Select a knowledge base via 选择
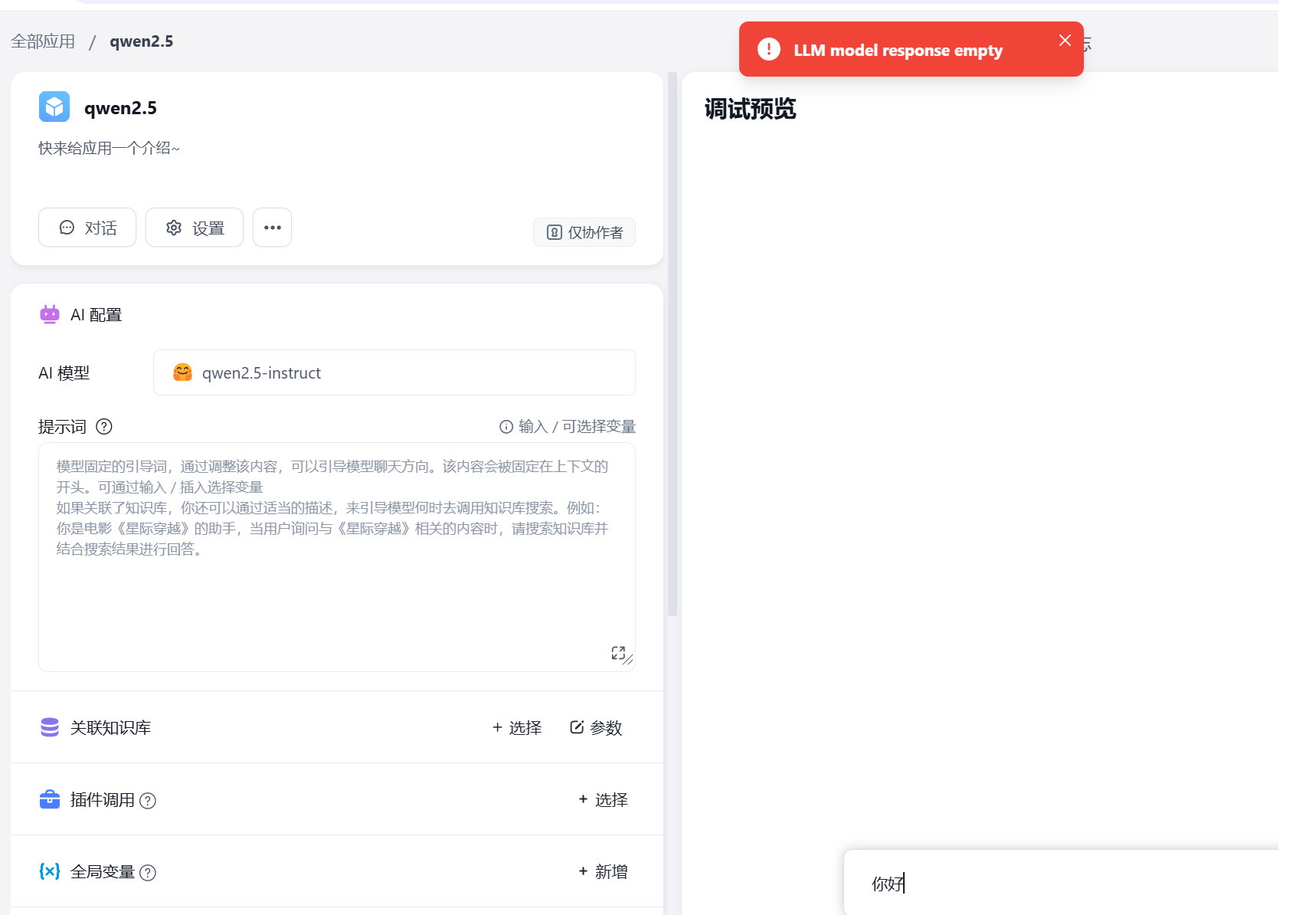The width and height of the screenshot is (1296, 915). (x=517, y=727)
